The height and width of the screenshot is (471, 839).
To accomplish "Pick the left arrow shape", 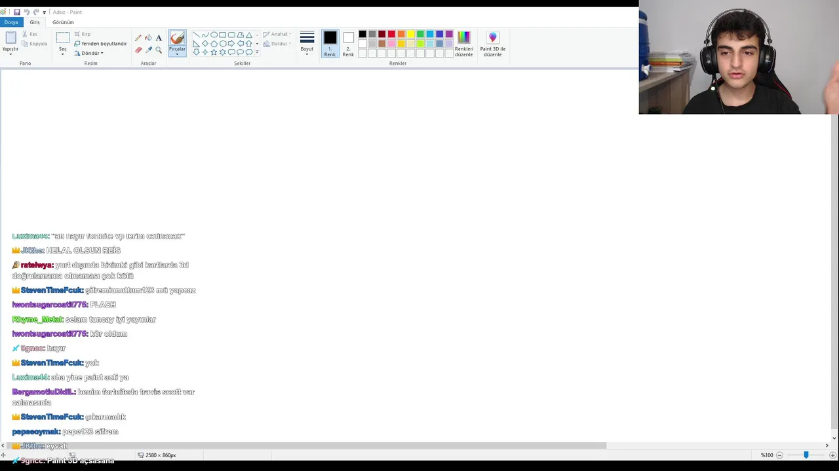I will click(240, 44).
